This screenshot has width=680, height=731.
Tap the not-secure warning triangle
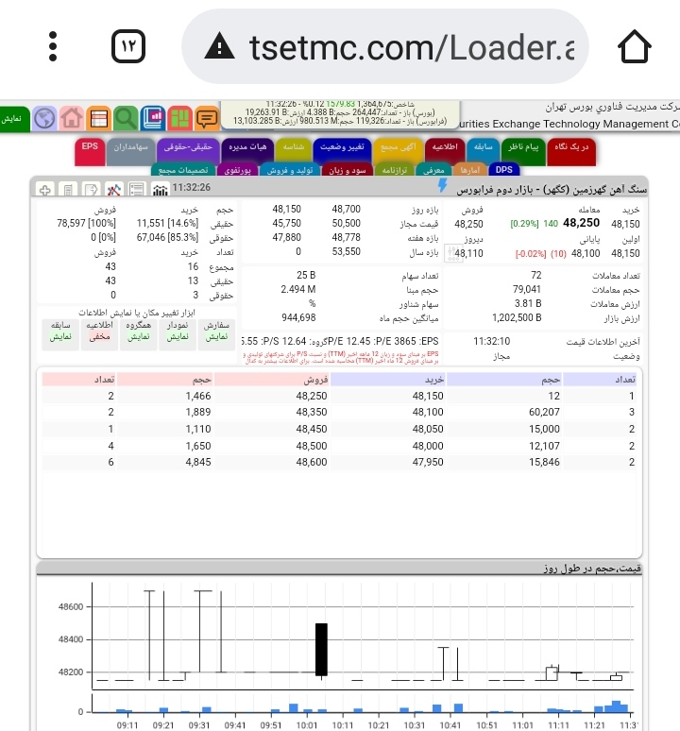coord(219,47)
